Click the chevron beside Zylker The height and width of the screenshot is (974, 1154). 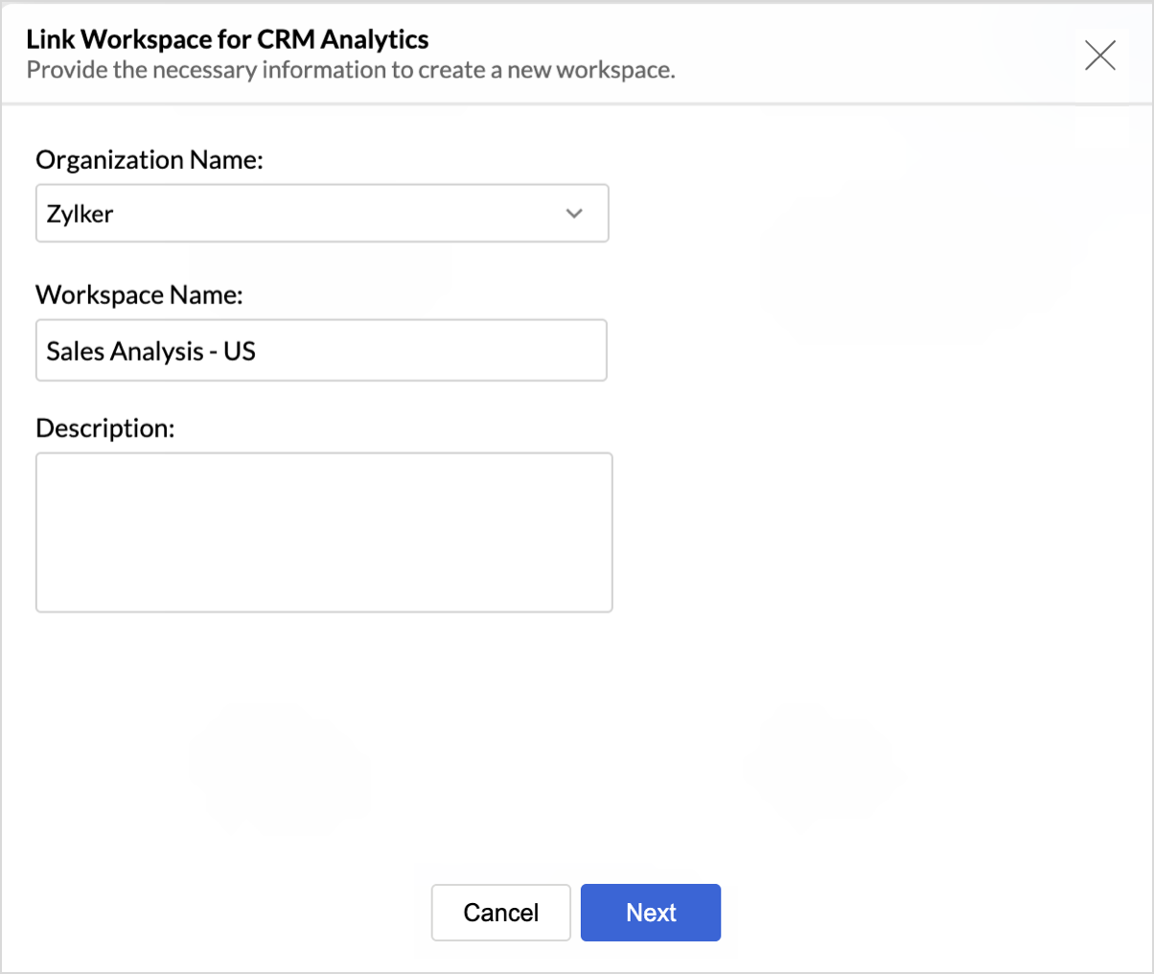pos(574,213)
